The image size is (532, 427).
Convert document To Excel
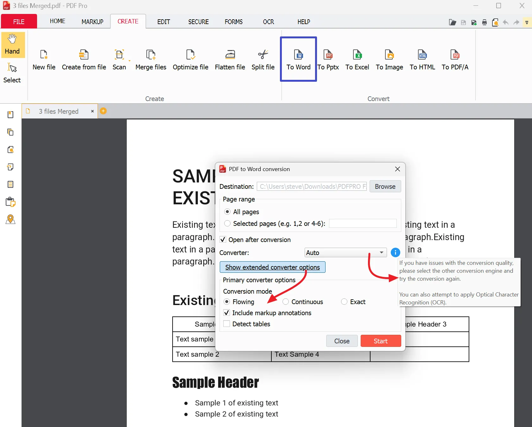357,60
